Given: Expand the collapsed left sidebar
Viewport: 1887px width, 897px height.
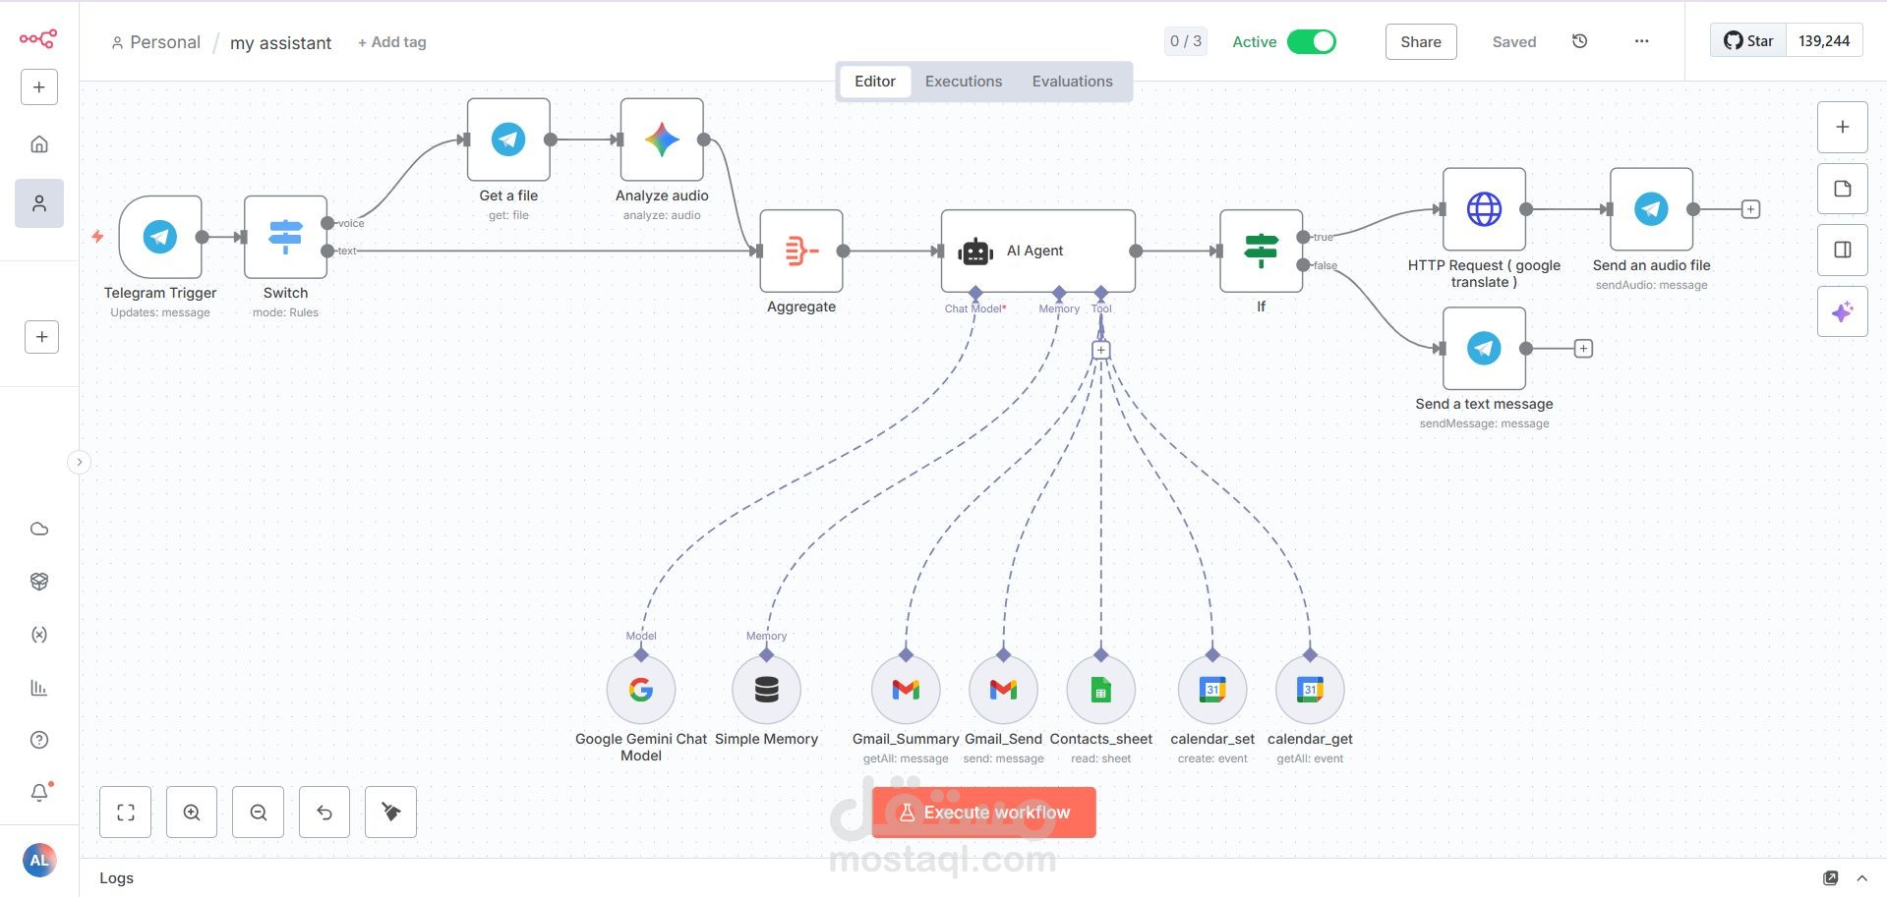Looking at the screenshot, I should coord(80,462).
